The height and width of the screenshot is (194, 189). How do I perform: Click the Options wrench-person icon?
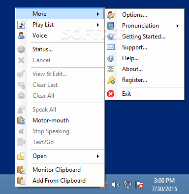click(111, 15)
